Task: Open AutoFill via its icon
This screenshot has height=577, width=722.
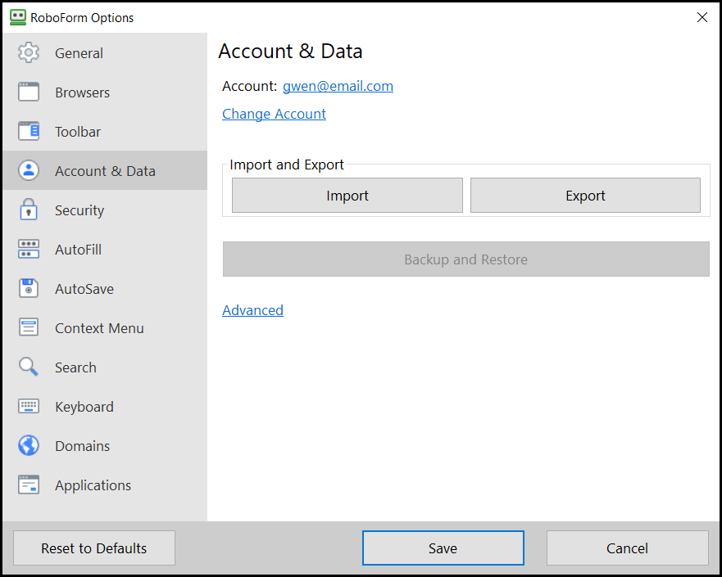Action: coord(29,250)
